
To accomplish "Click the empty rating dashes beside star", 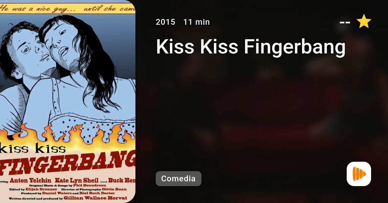I will [x=345, y=22].
